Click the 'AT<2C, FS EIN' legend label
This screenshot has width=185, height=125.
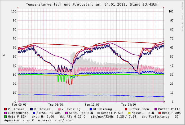pyautogui.click(x=81, y=113)
